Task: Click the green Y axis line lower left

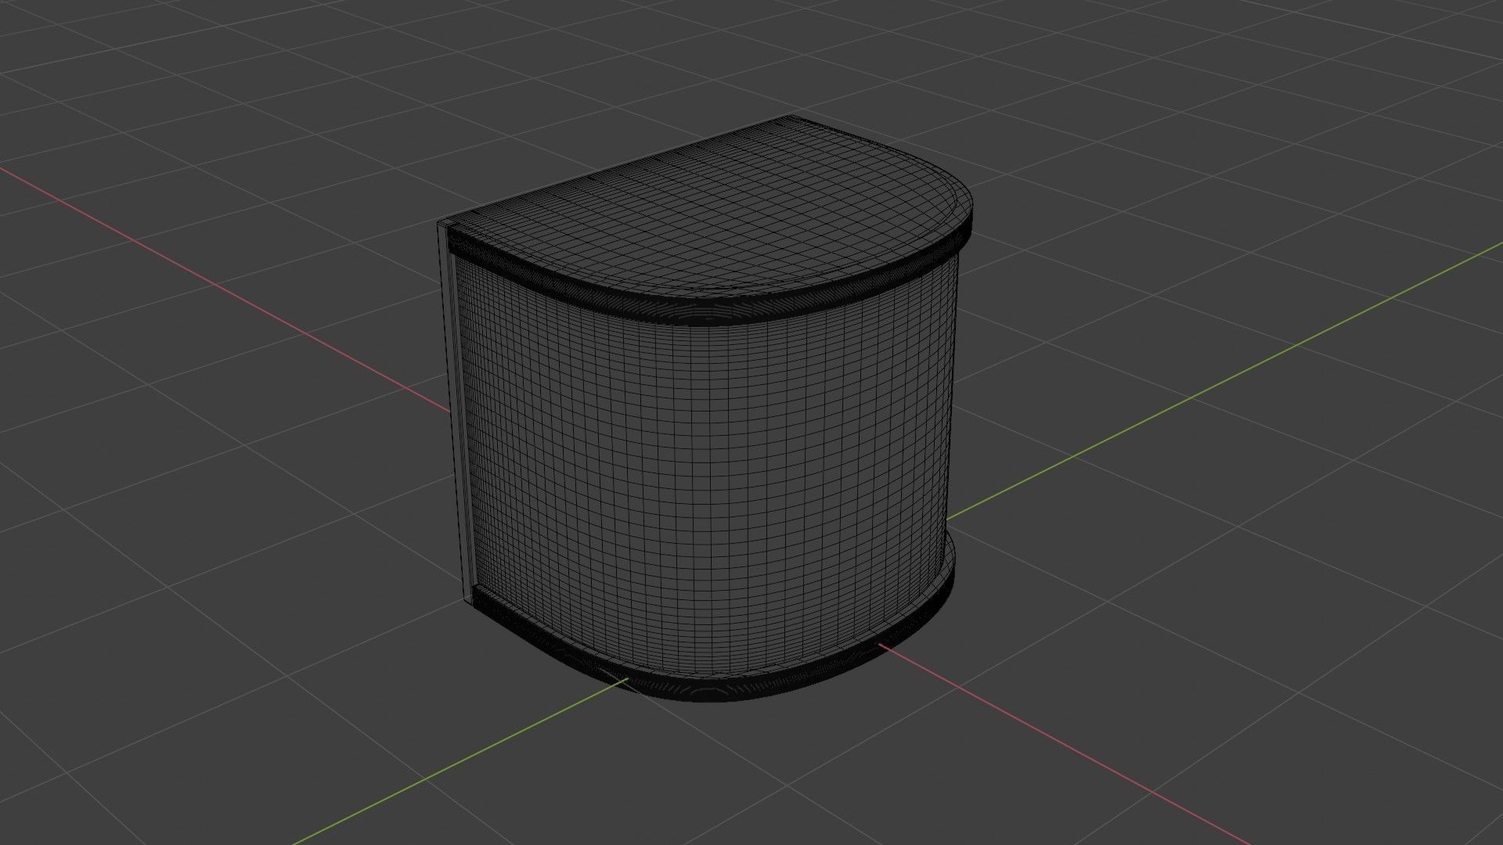Action: pyautogui.click(x=470, y=755)
